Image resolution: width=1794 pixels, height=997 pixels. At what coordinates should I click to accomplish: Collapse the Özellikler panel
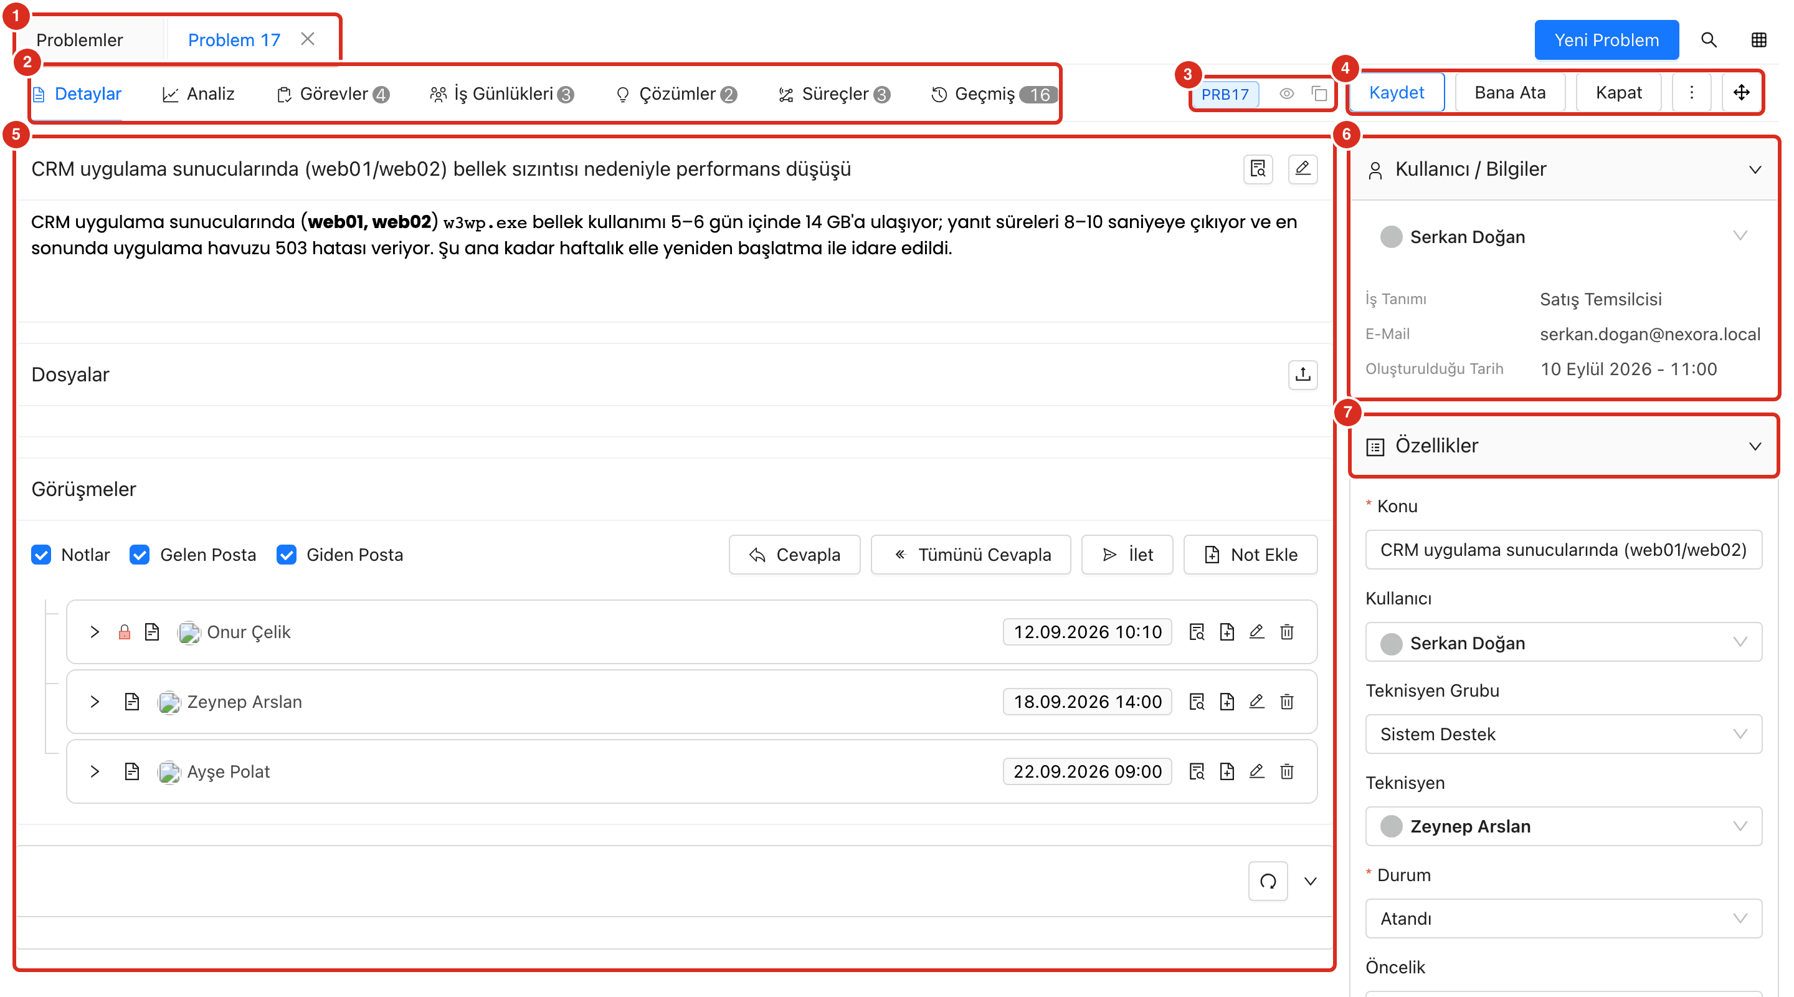(1754, 446)
